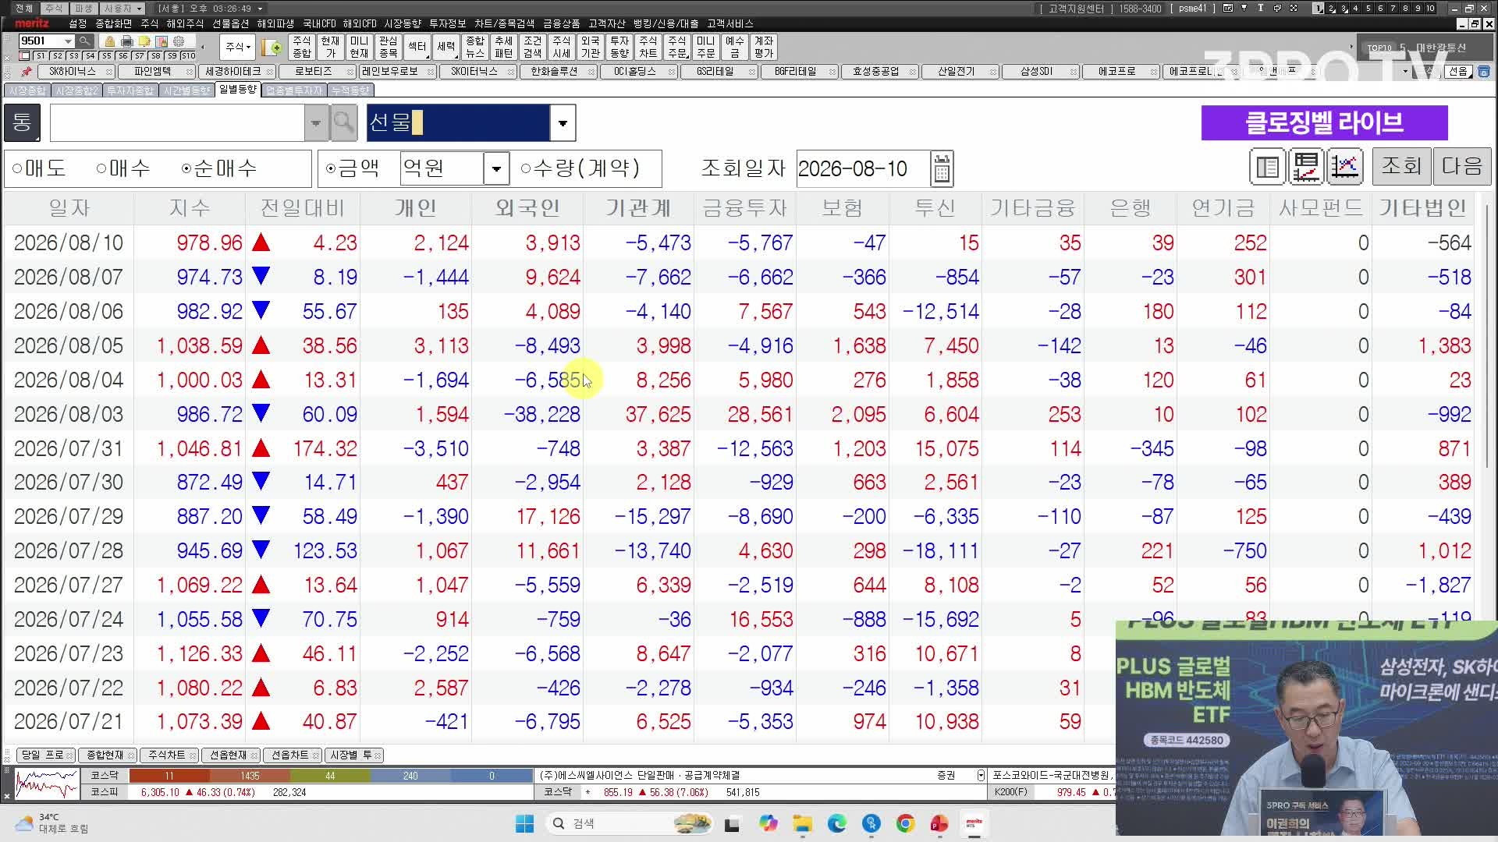Open the 선옵차트 bottom shortcut

[x=293, y=755]
